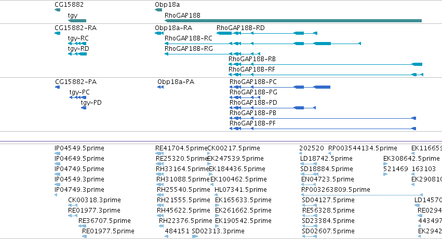Select EST RH33164.5prime

(182, 169)
